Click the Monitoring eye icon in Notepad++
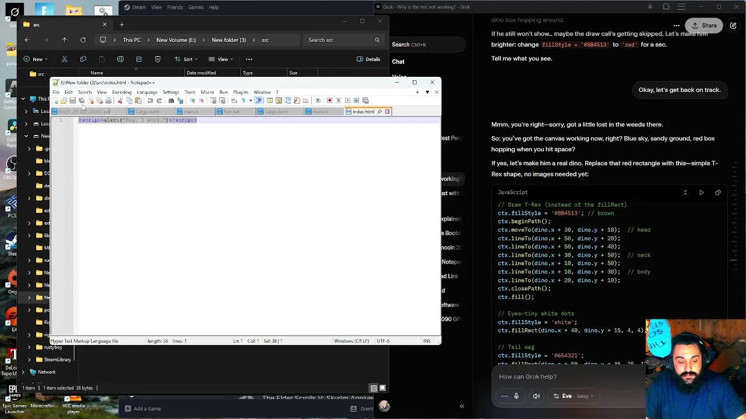Viewport: 746px width, 419px height. (318, 101)
